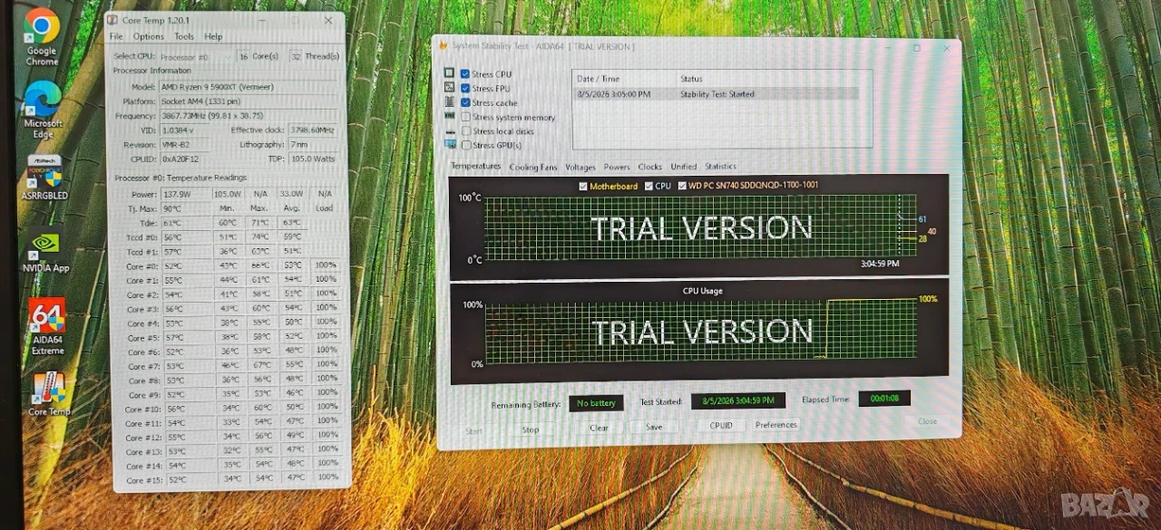Click the Core #0 temperature row label
Viewport: 1161px width, 530px height.
pos(142,266)
